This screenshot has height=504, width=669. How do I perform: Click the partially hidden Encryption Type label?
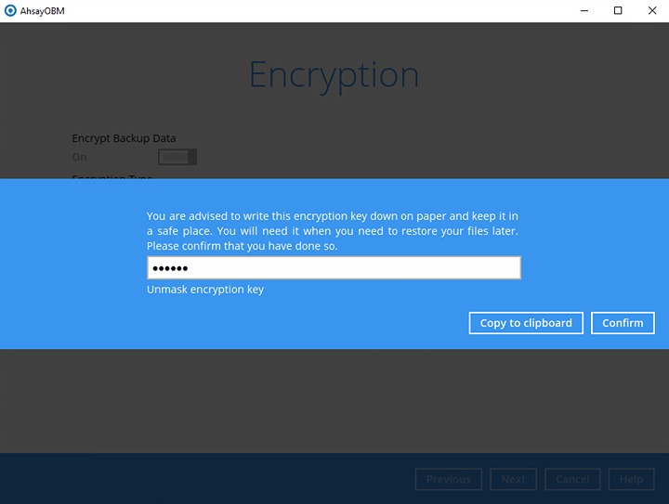click(x=112, y=176)
